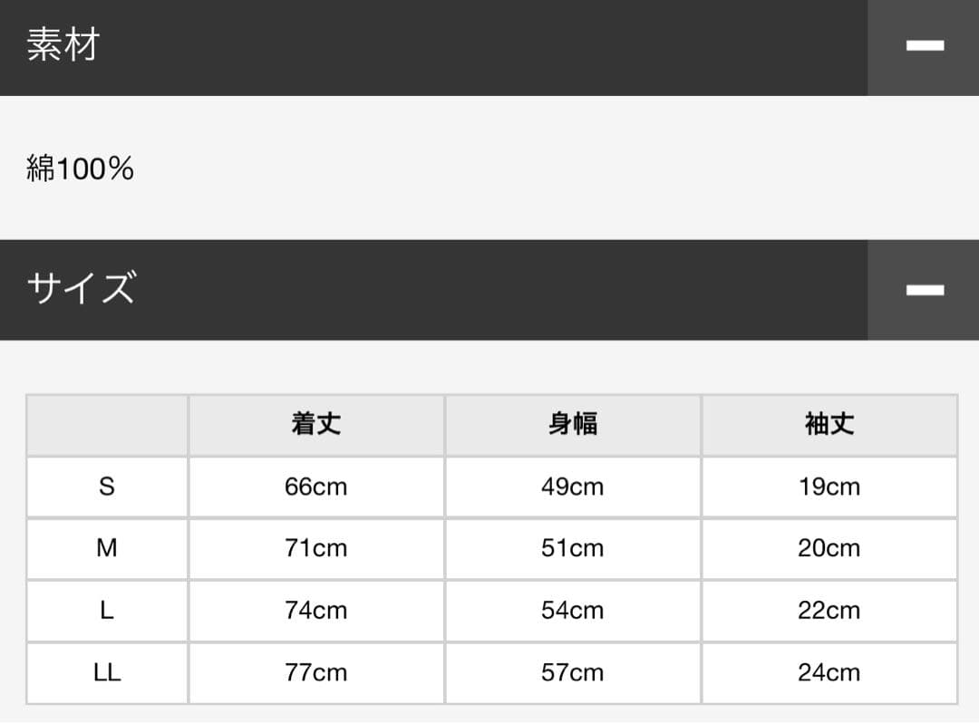Image resolution: width=979 pixels, height=723 pixels.
Task: Click the 66cm length cell
Action: (315, 487)
